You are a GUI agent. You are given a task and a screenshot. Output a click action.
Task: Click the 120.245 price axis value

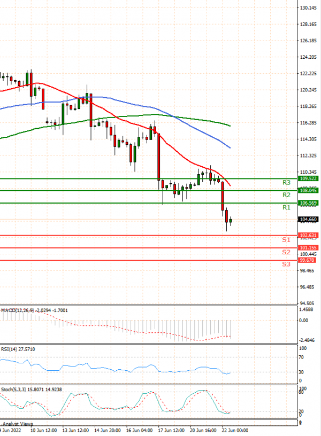click(x=308, y=90)
